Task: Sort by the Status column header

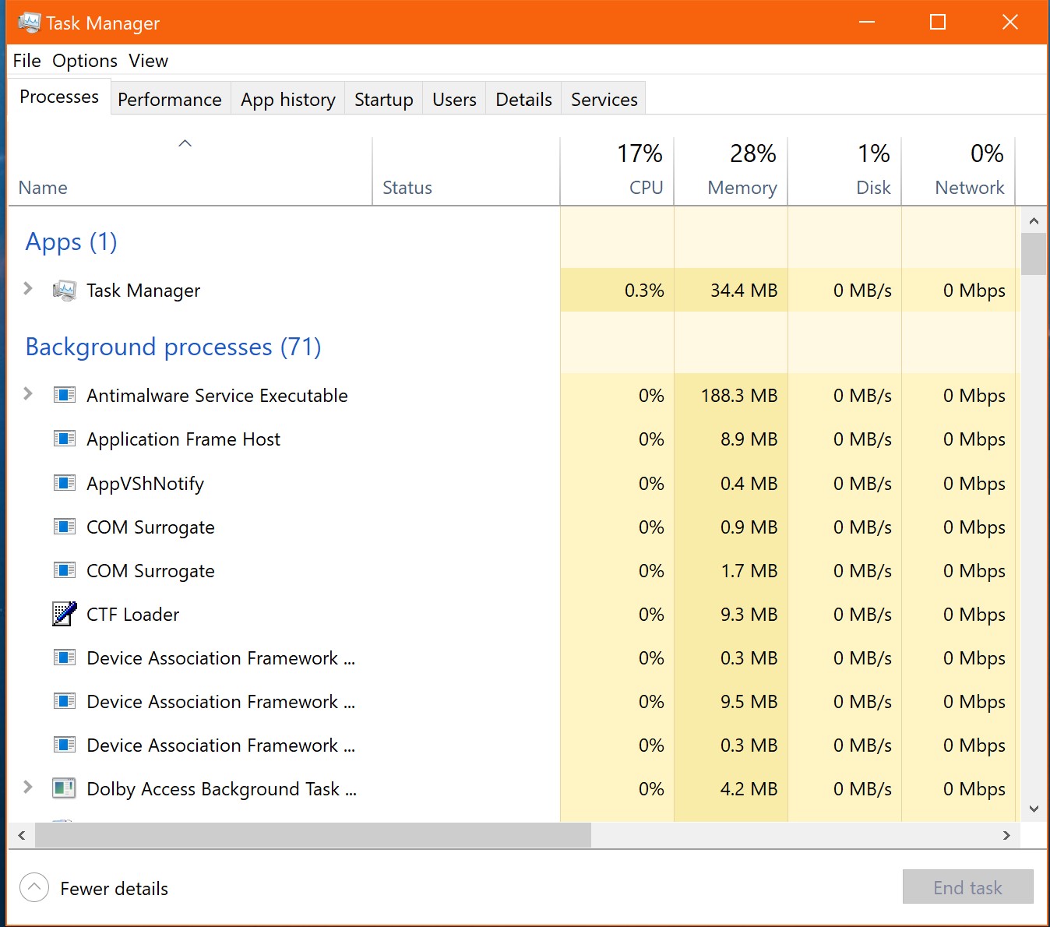Action: tap(466, 171)
